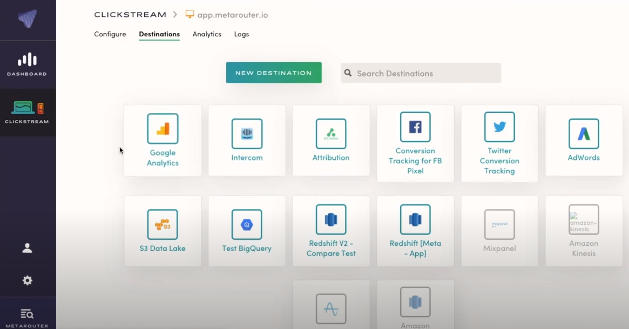Image resolution: width=629 pixels, height=329 pixels.
Task: Click the Amazon Kinesis destination tile
Action: pos(584,231)
